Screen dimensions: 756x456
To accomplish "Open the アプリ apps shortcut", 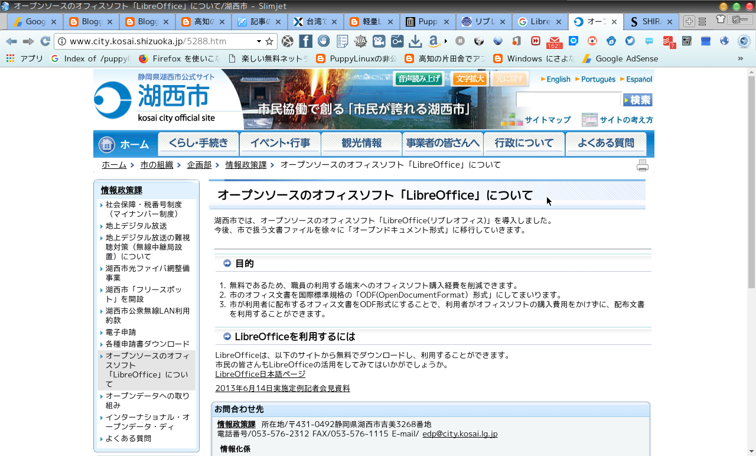I will pyautogui.click(x=25, y=58).
